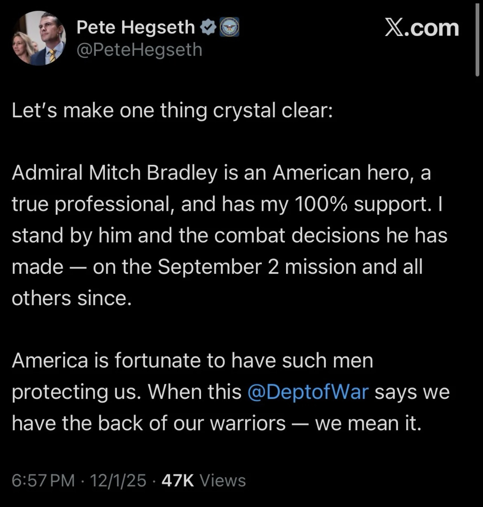
Task: Open the @DeptofWar mention link
Action: tap(308, 392)
